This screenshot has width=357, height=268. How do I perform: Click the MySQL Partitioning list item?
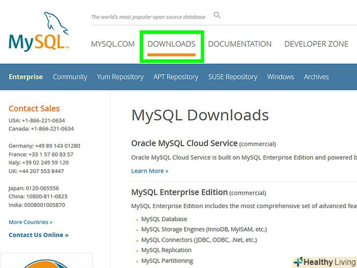[167, 261]
